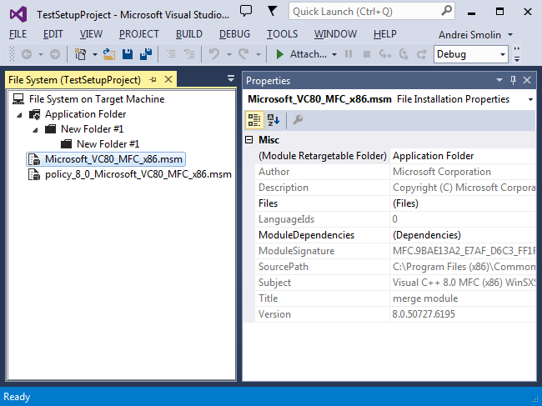542x406 pixels.
Task: Click the Comment selection toolbar icon
Action: click(x=171, y=54)
